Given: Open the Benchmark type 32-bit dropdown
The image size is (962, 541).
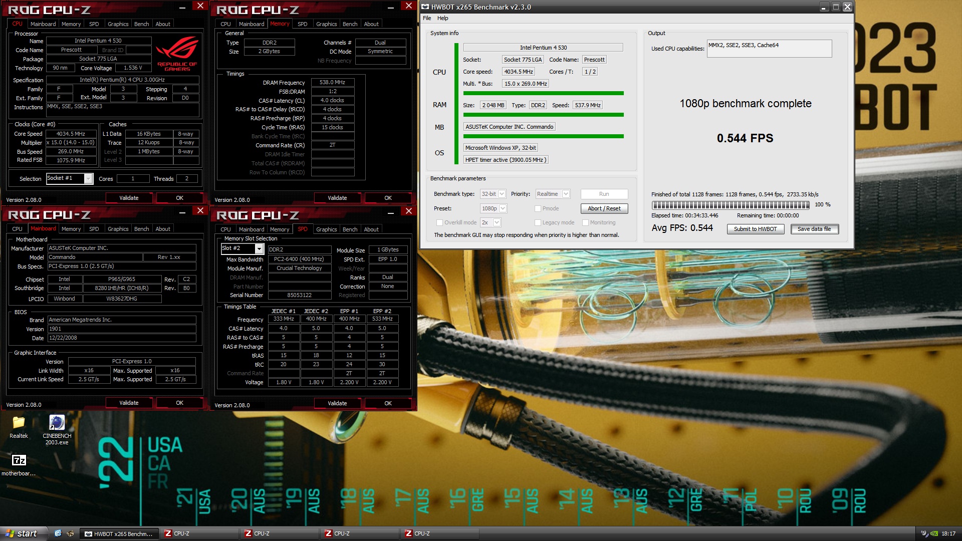Looking at the screenshot, I should 493,194.
